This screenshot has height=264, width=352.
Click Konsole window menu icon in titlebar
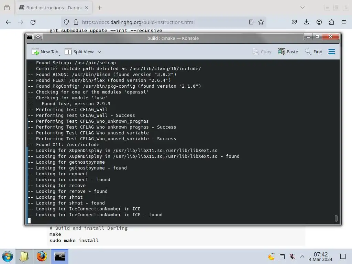(x=30, y=36)
